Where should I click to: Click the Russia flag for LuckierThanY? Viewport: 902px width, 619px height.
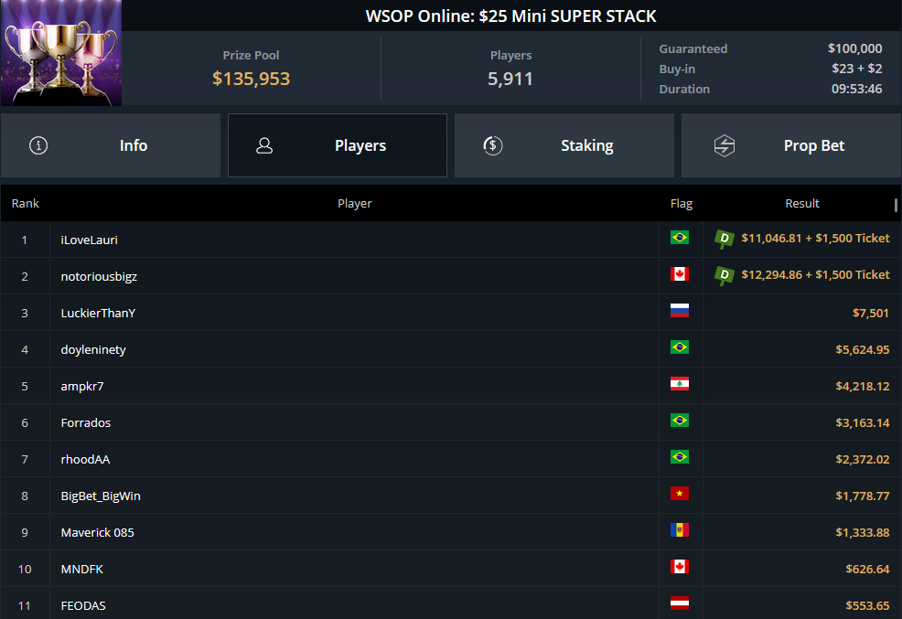point(680,311)
